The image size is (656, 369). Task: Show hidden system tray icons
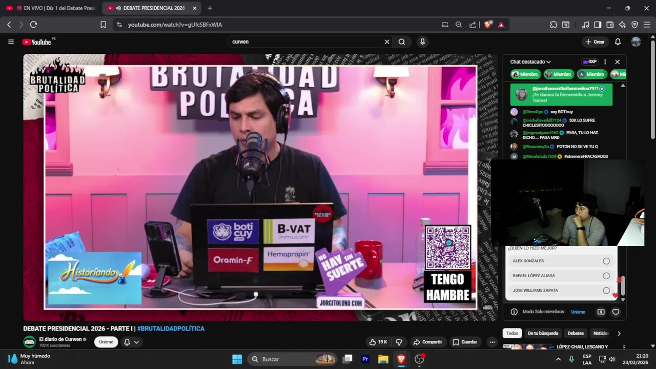pos(558,359)
